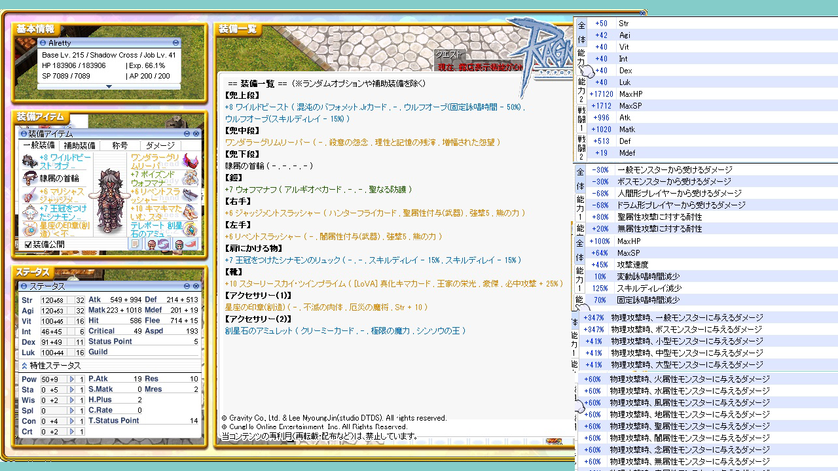Click the ボスモンスターから受けるダメージ row

[712, 182]
